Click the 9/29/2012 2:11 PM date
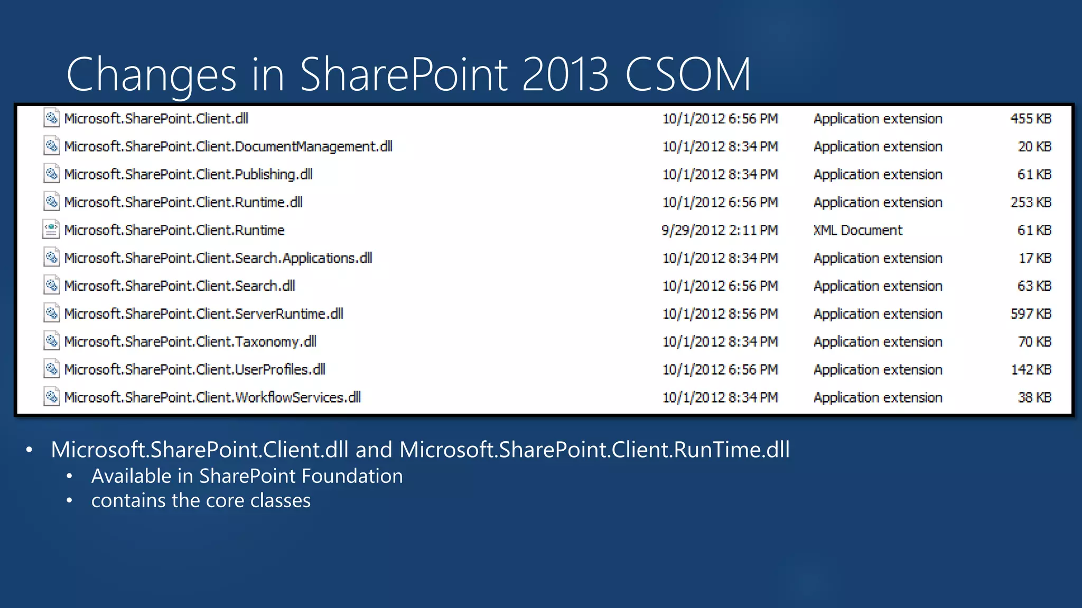The height and width of the screenshot is (608, 1082). [720, 230]
